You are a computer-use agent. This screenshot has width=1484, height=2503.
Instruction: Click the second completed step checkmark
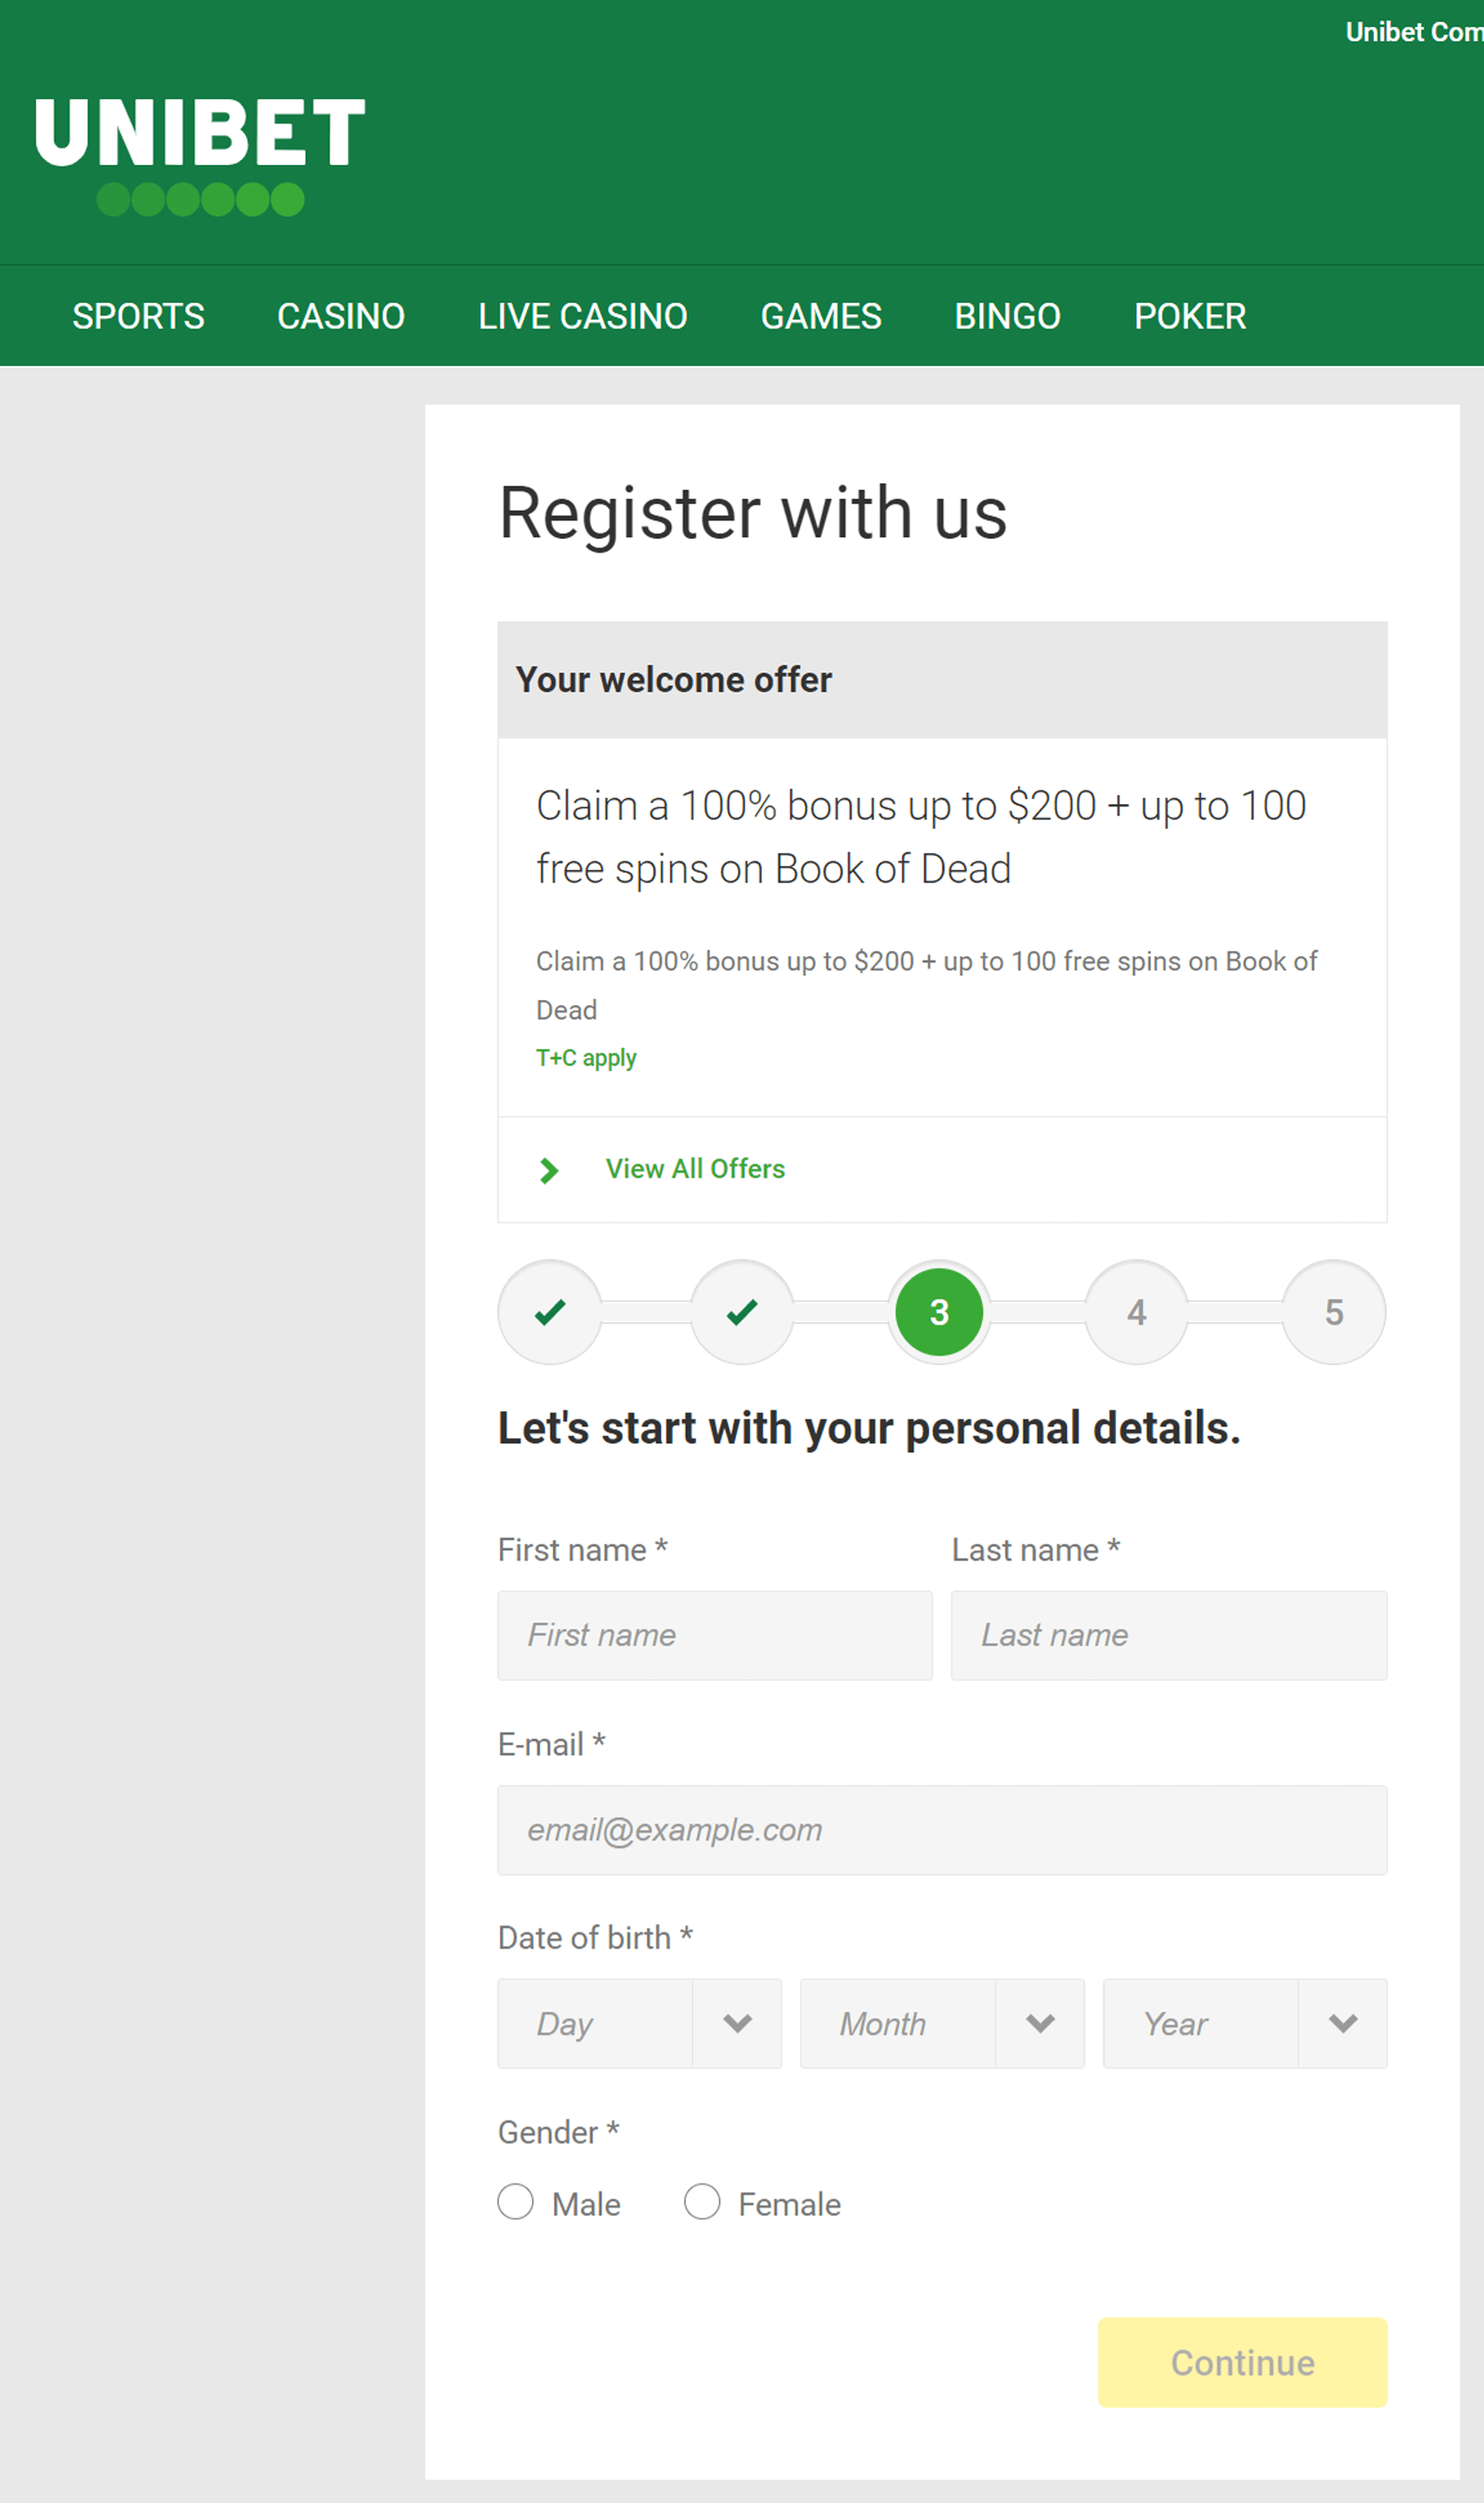click(742, 1312)
